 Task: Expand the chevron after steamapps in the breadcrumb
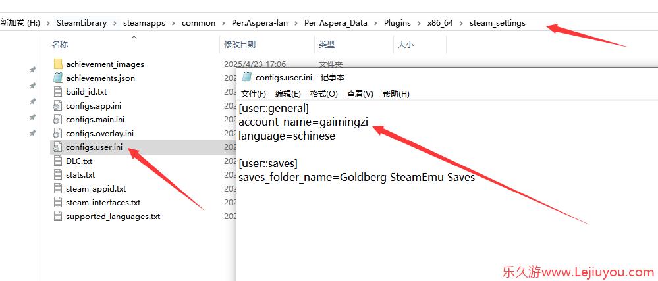[x=174, y=24]
